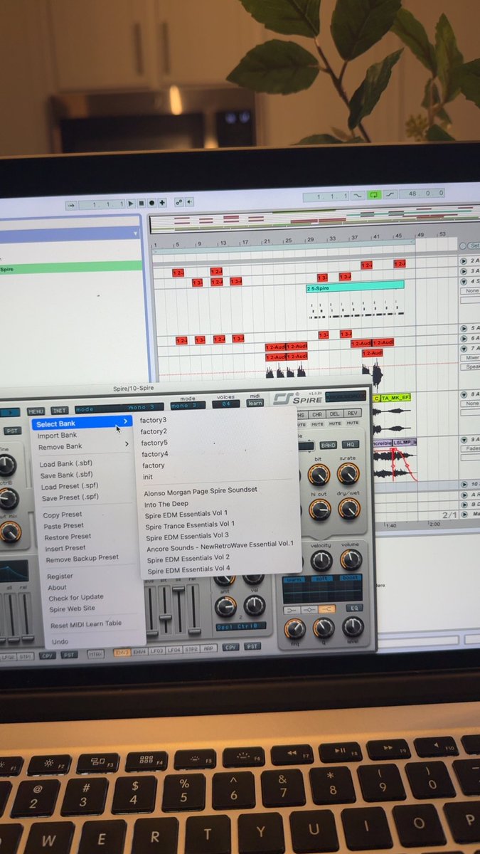The width and height of the screenshot is (480, 854).
Task: Select Spire Trance Essentials Vol 1
Action: (x=190, y=524)
